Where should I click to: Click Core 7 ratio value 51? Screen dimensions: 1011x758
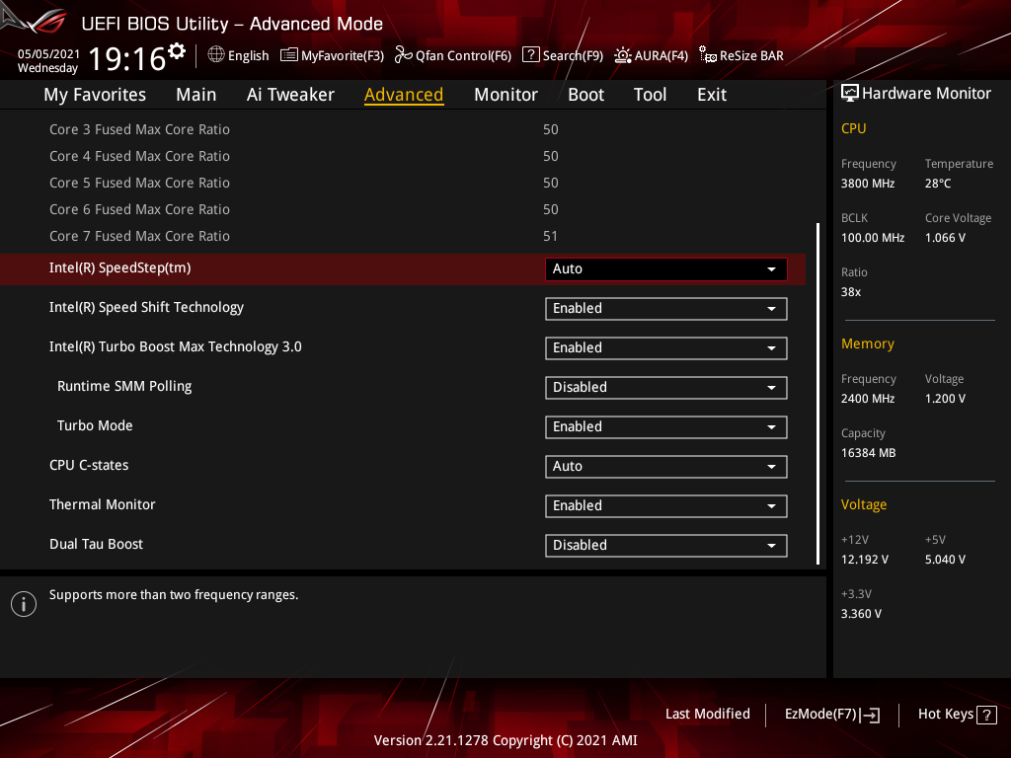pyautogui.click(x=550, y=237)
